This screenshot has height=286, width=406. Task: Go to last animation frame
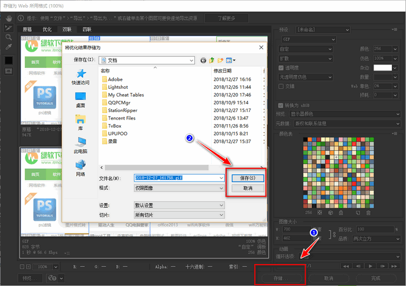coord(394,266)
